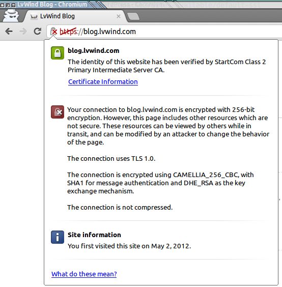The image size is (282, 287).
Task: Open a new tab
Action: [133, 16]
